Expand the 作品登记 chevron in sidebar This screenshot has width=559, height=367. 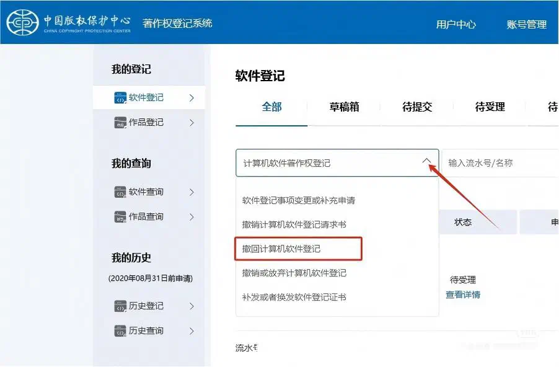tap(191, 123)
